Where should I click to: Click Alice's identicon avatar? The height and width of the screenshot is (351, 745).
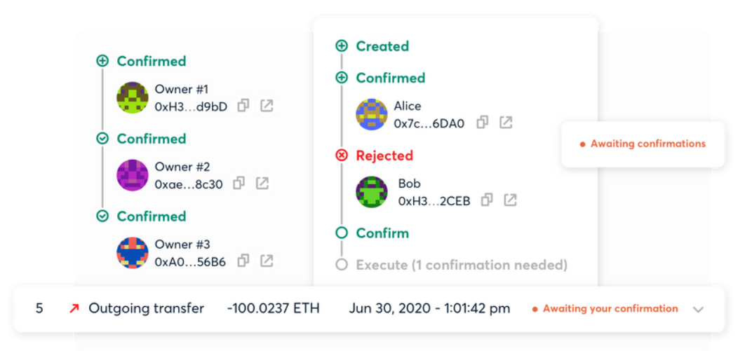372,114
